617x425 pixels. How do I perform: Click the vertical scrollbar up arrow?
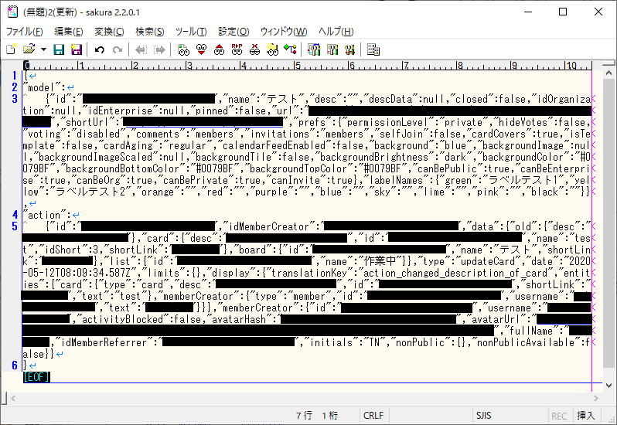click(608, 73)
